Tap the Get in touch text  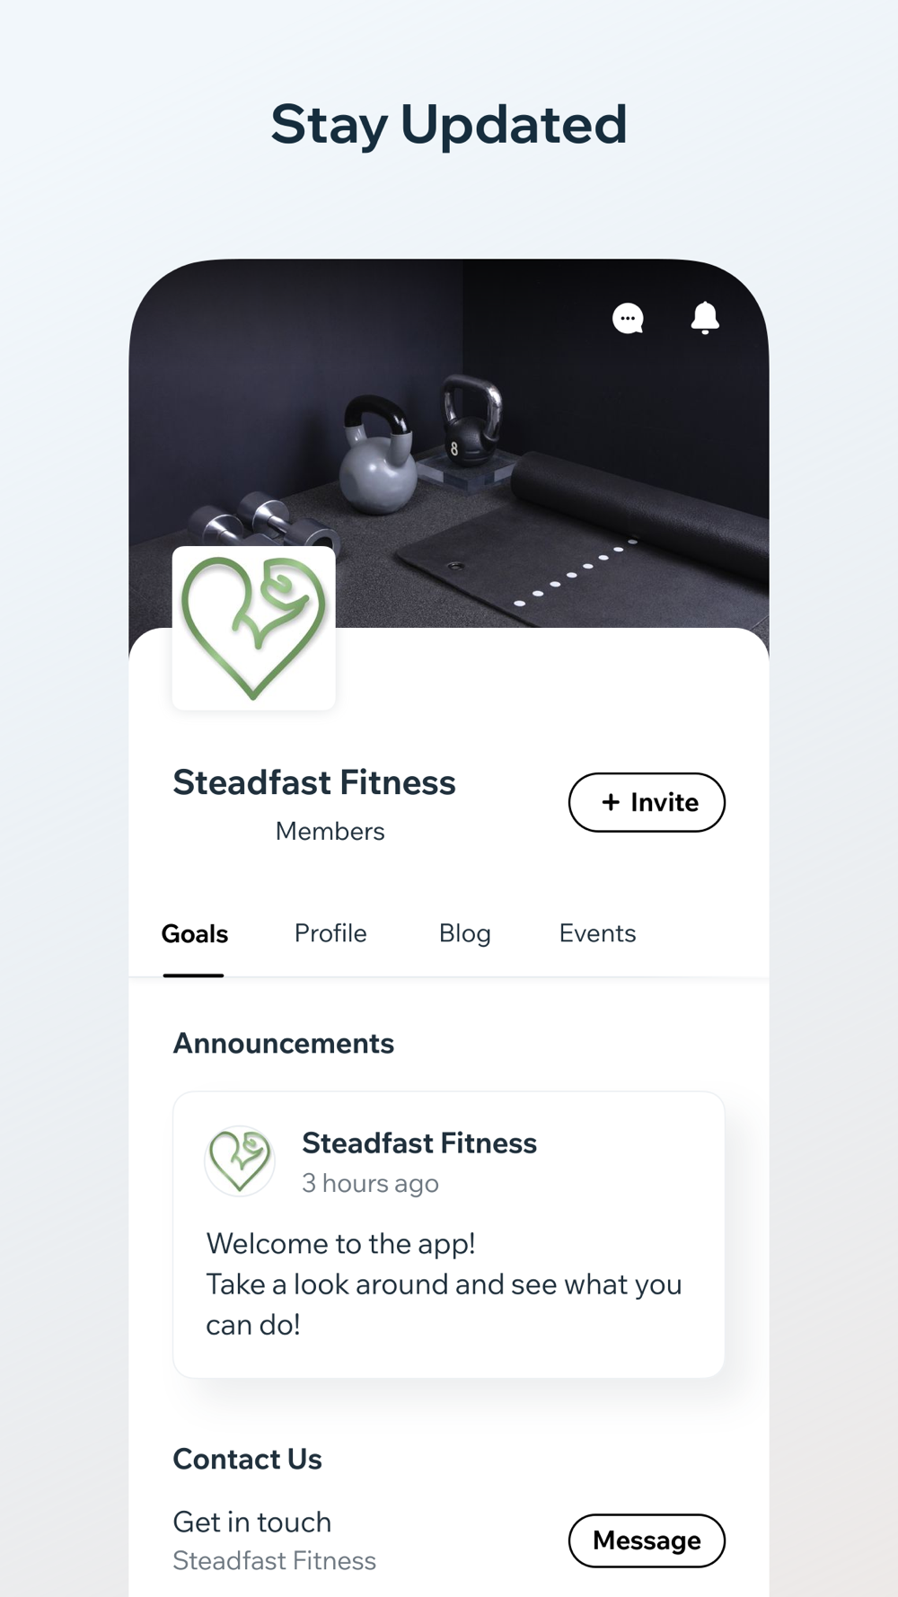[252, 1522]
